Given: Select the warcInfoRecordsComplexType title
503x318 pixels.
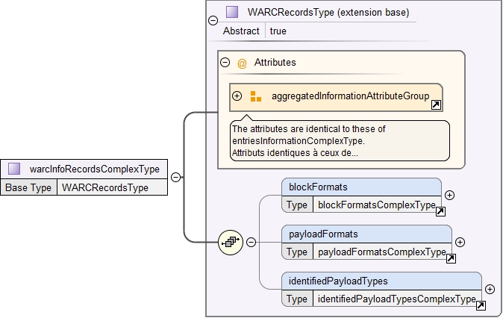Looking at the screenshot, I should [95, 169].
